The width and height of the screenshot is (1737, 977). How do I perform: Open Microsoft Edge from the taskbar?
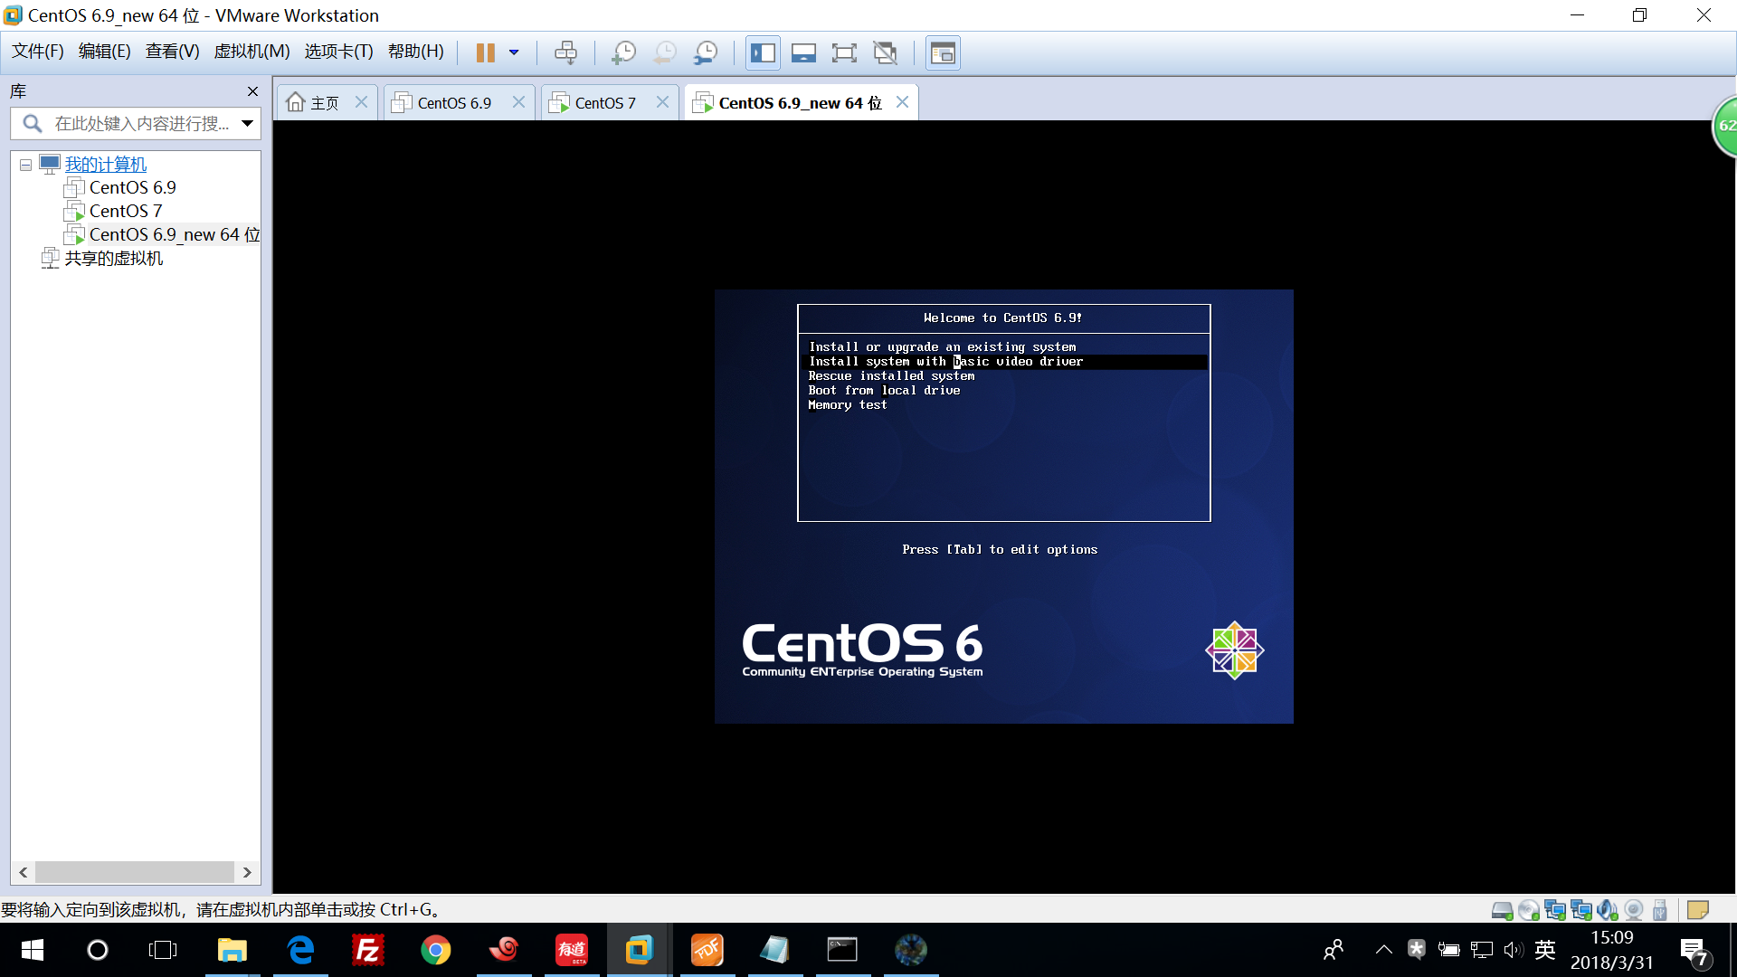pos(300,950)
